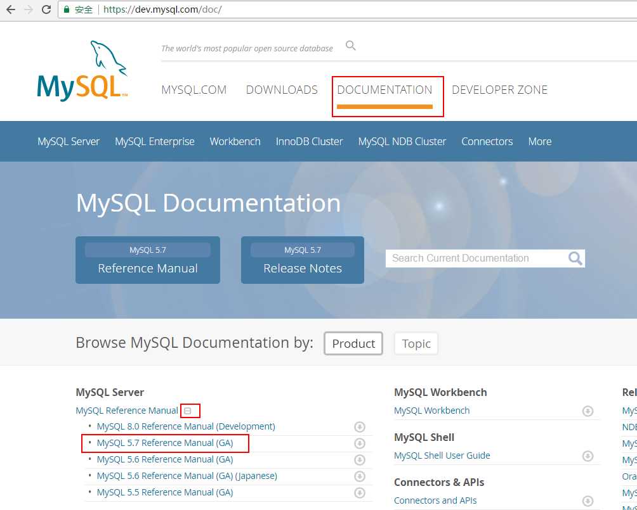Click the MySQL dolphin logo

click(82, 71)
